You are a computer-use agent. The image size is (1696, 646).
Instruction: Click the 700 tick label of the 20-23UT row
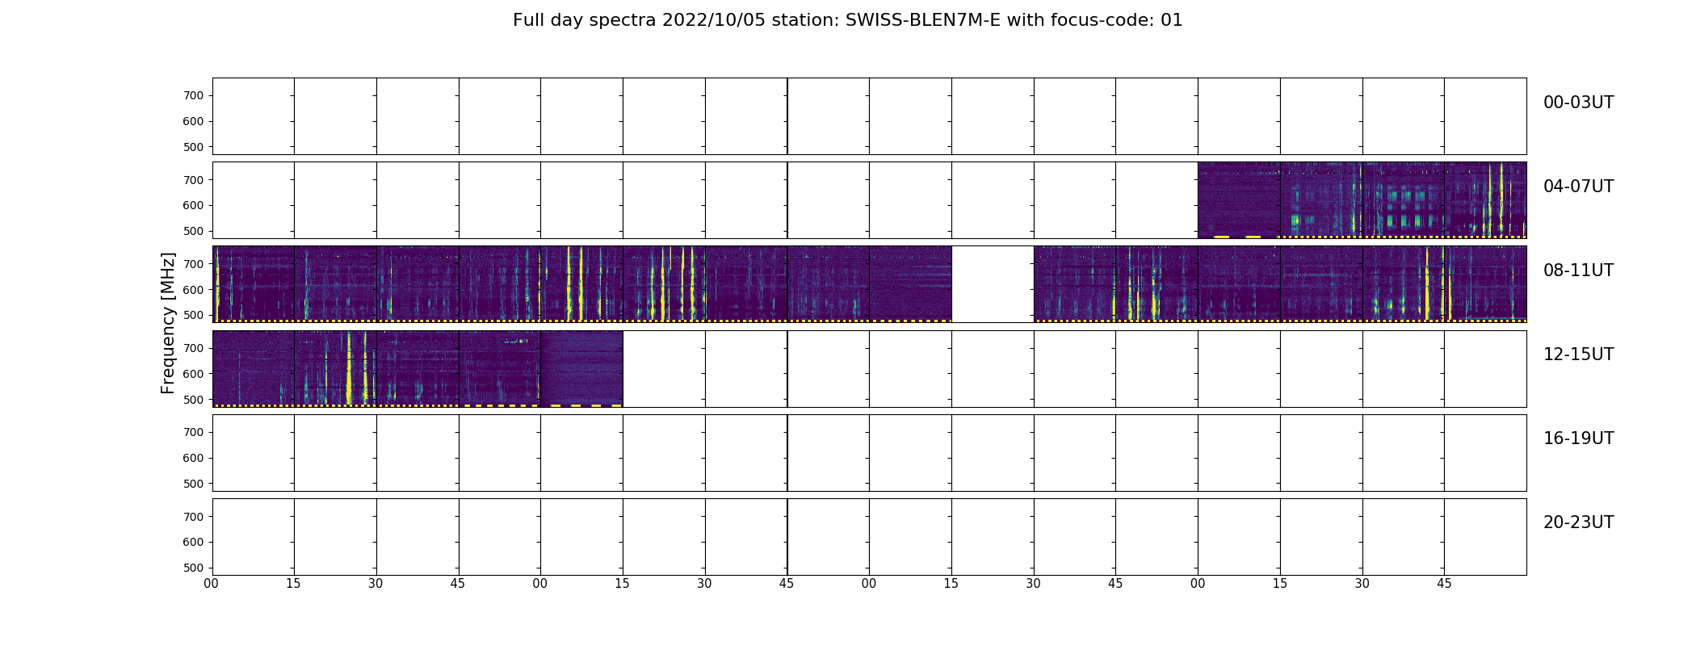(x=193, y=516)
